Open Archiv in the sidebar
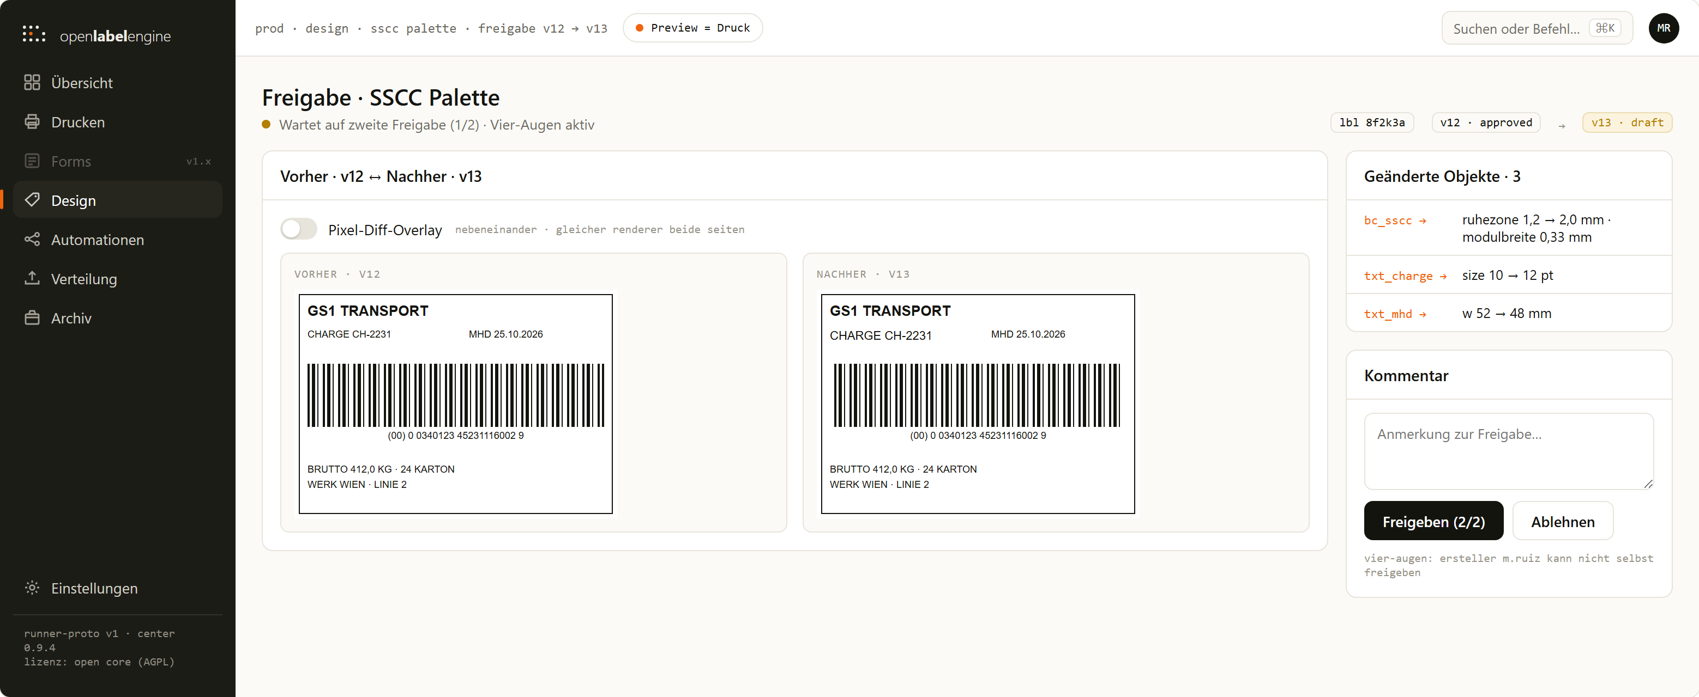This screenshot has height=697, width=1699. click(117, 317)
